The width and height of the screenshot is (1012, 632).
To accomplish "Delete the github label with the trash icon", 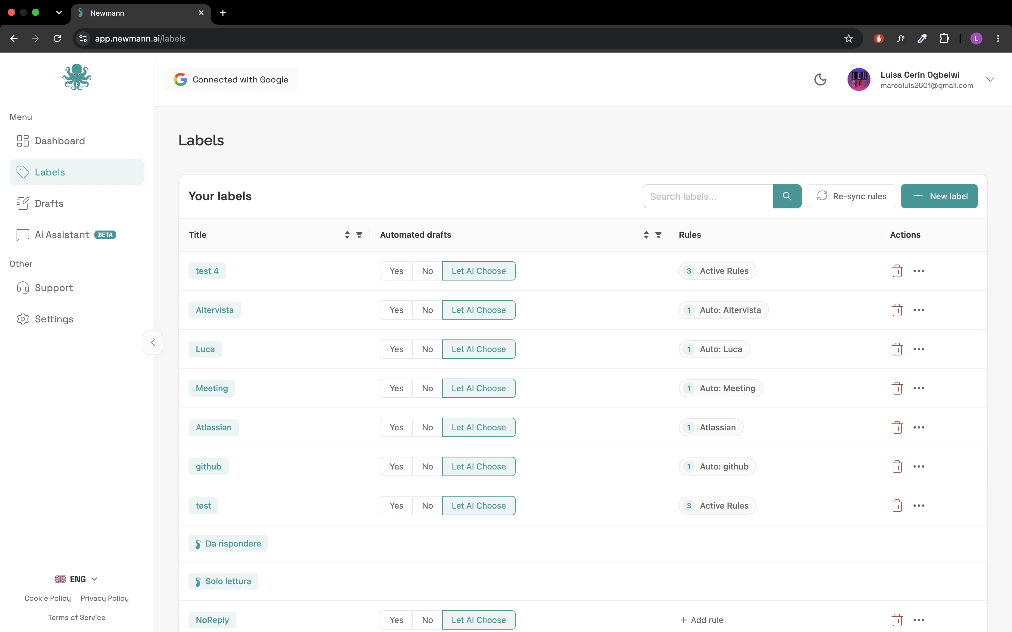I will (897, 466).
